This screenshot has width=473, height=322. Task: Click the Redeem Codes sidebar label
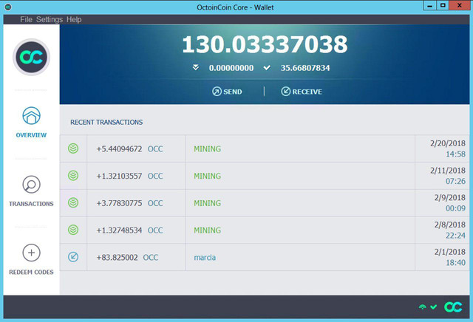pos(31,272)
